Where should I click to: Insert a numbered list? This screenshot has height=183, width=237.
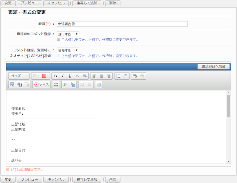[x=118, y=76]
